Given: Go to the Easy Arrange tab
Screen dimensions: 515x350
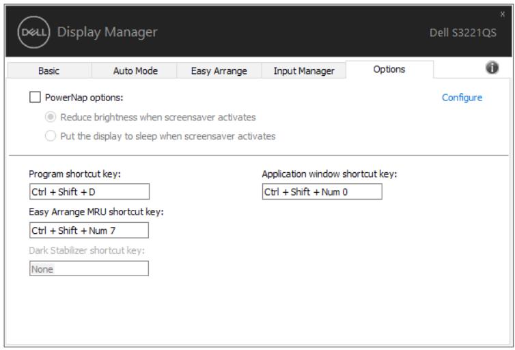Looking at the screenshot, I should [219, 70].
